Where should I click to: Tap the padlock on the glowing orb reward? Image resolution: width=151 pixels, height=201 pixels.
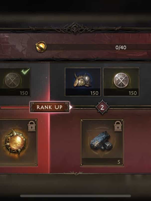click(32, 126)
